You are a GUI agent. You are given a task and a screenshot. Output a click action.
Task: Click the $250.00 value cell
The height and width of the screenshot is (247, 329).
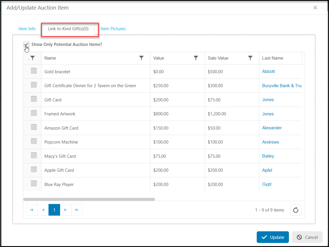177,86
